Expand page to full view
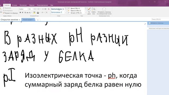The width and height of the screenshot is (169, 95). click(145, 24)
